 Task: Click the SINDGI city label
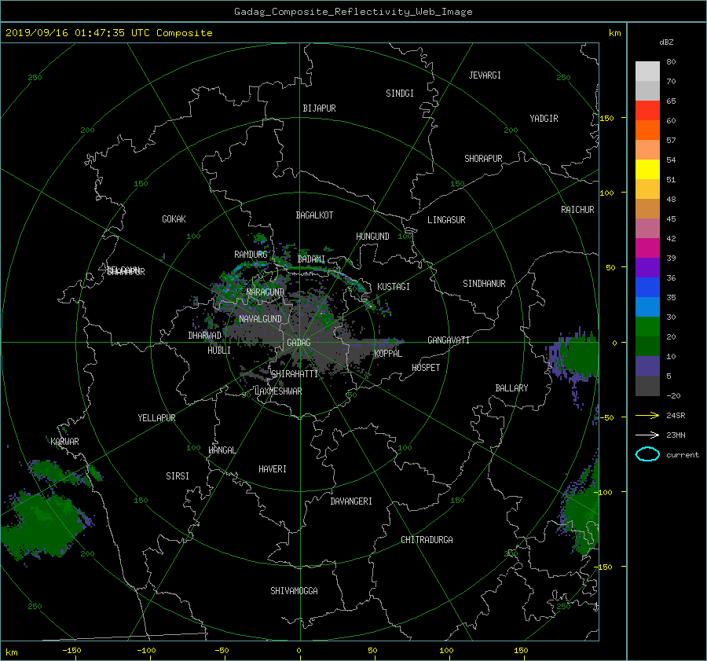pos(400,94)
